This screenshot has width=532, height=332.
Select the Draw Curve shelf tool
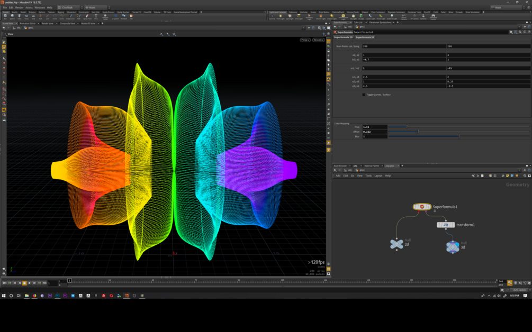click(x=71, y=16)
